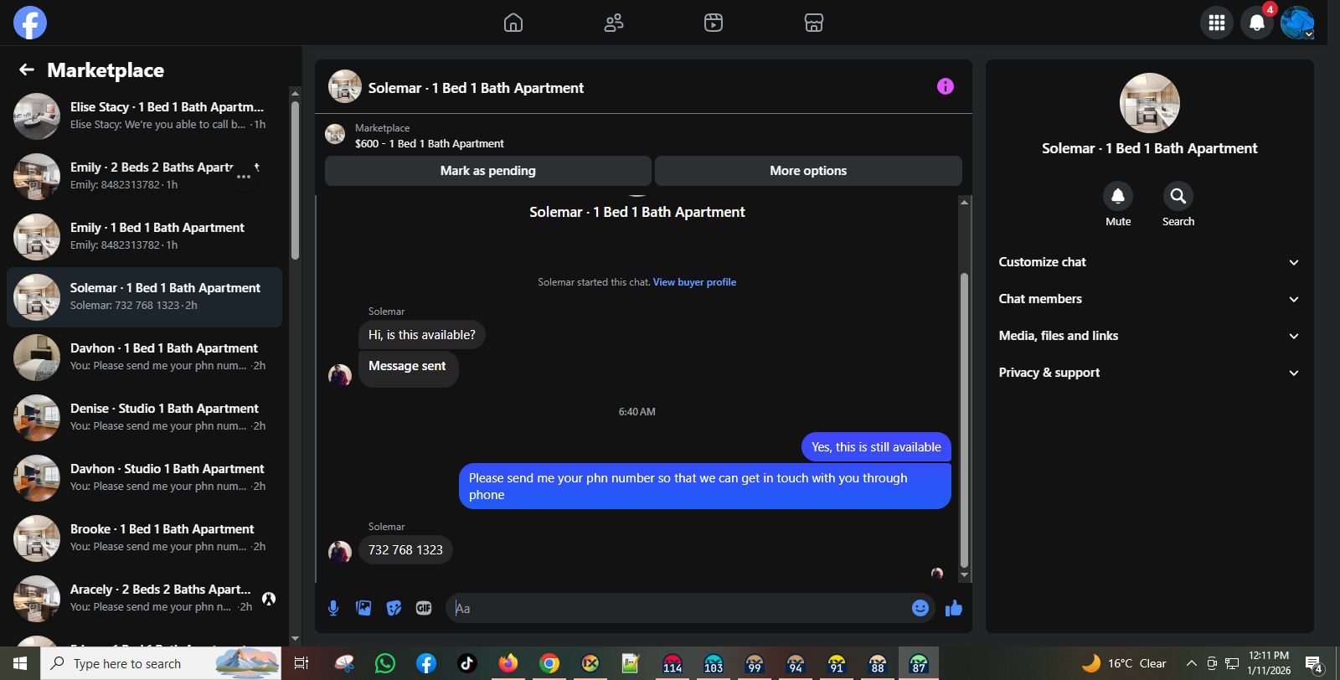Viewport: 1340px width, 680px height.
Task: Show hidden system tray icons
Action: pyautogui.click(x=1191, y=663)
